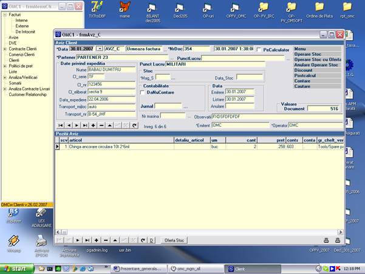This screenshot has height=274, width=365.
Task: Expand the Politici de pret tree node
Action: tap(5, 65)
